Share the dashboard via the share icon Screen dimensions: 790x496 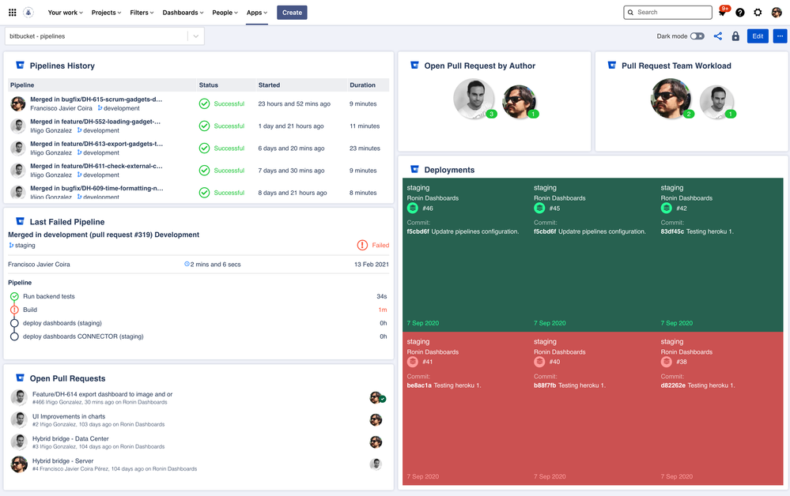pyautogui.click(x=717, y=36)
